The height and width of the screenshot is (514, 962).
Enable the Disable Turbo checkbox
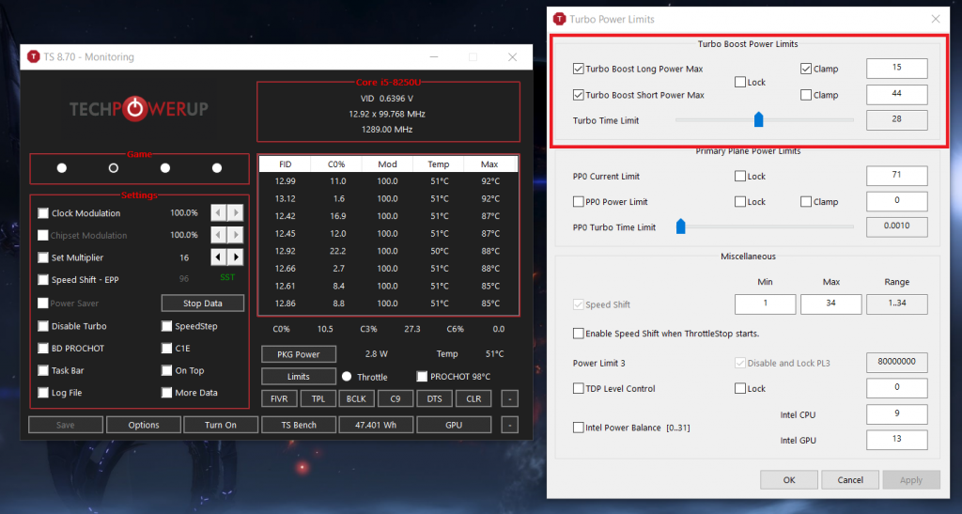tap(43, 326)
